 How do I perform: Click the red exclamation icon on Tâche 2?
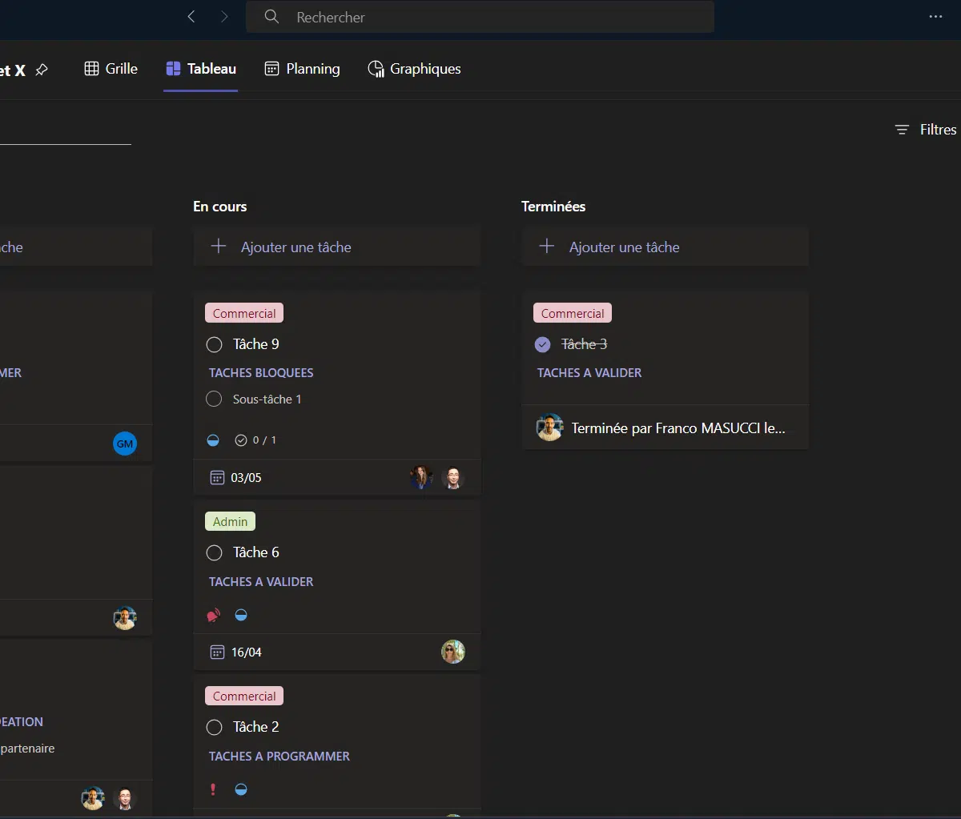213,789
